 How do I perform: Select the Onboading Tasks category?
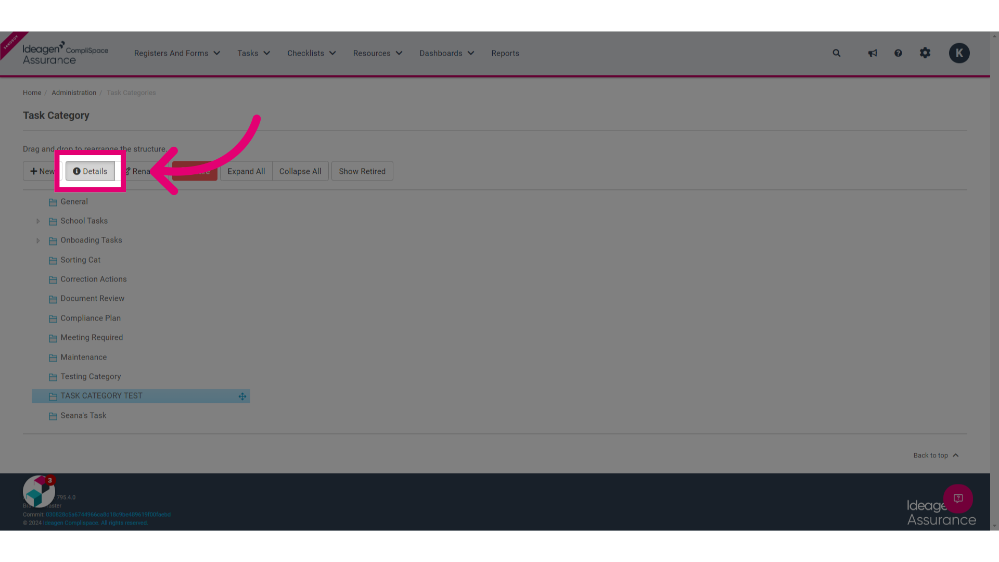point(91,240)
